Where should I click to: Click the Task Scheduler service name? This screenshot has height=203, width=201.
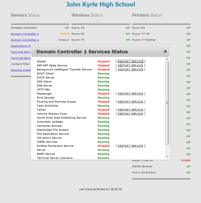(48, 106)
